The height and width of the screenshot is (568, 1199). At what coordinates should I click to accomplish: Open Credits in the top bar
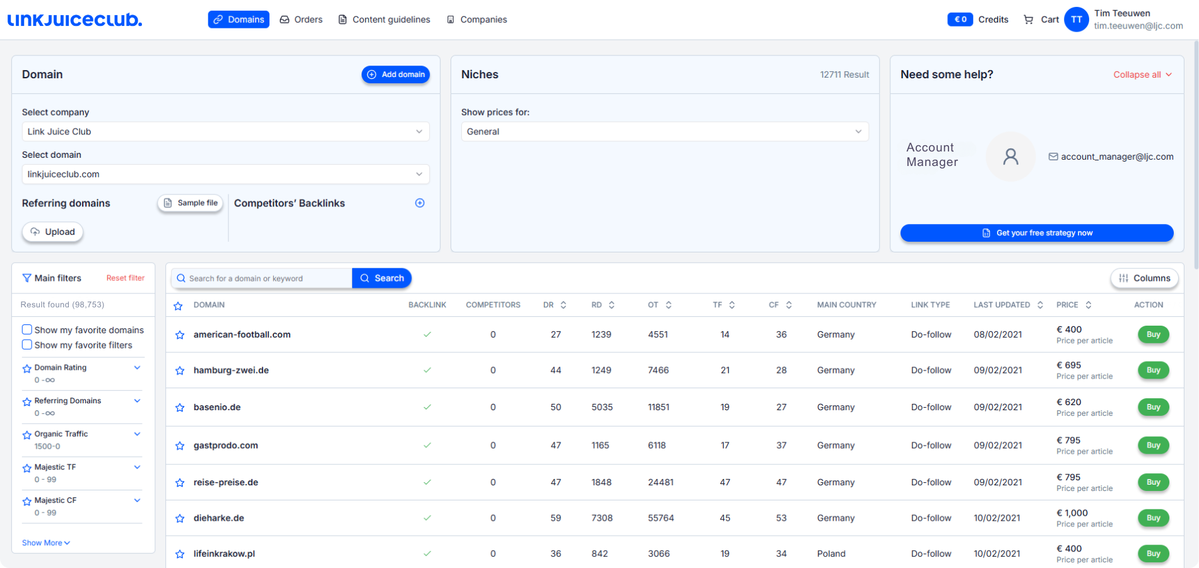pos(993,20)
